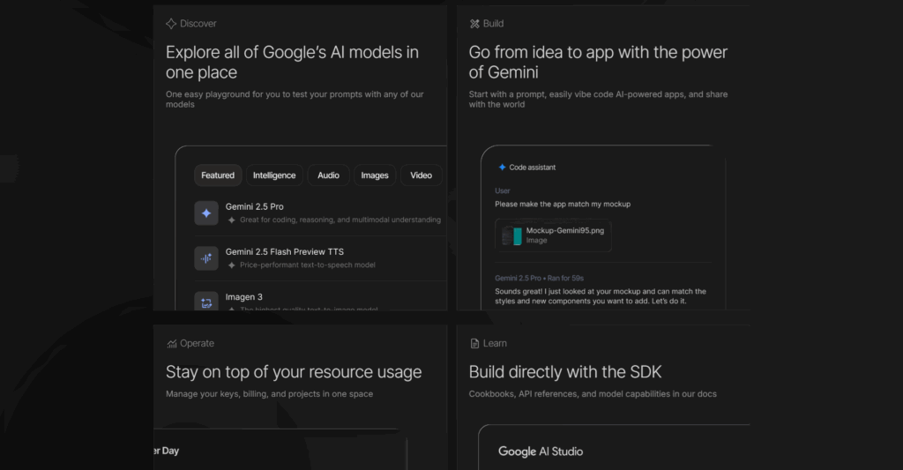Click the Operate section label
903x470 pixels.
coord(197,343)
